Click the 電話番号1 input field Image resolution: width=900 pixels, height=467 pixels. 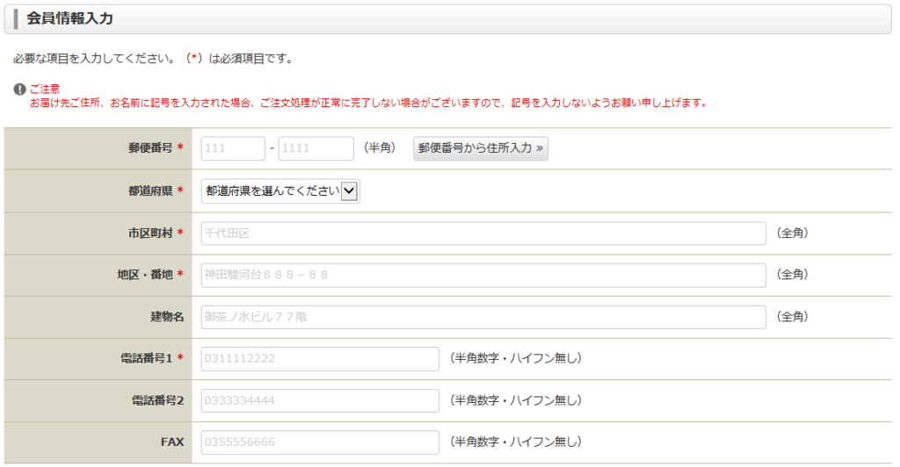320,359
